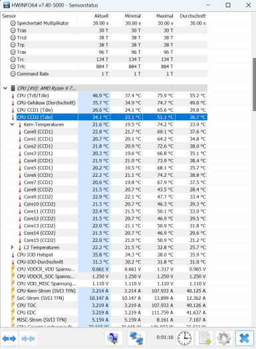Click the Trfc timing row icon
Viewport: 256px width, 349px height.
click(13, 66)
